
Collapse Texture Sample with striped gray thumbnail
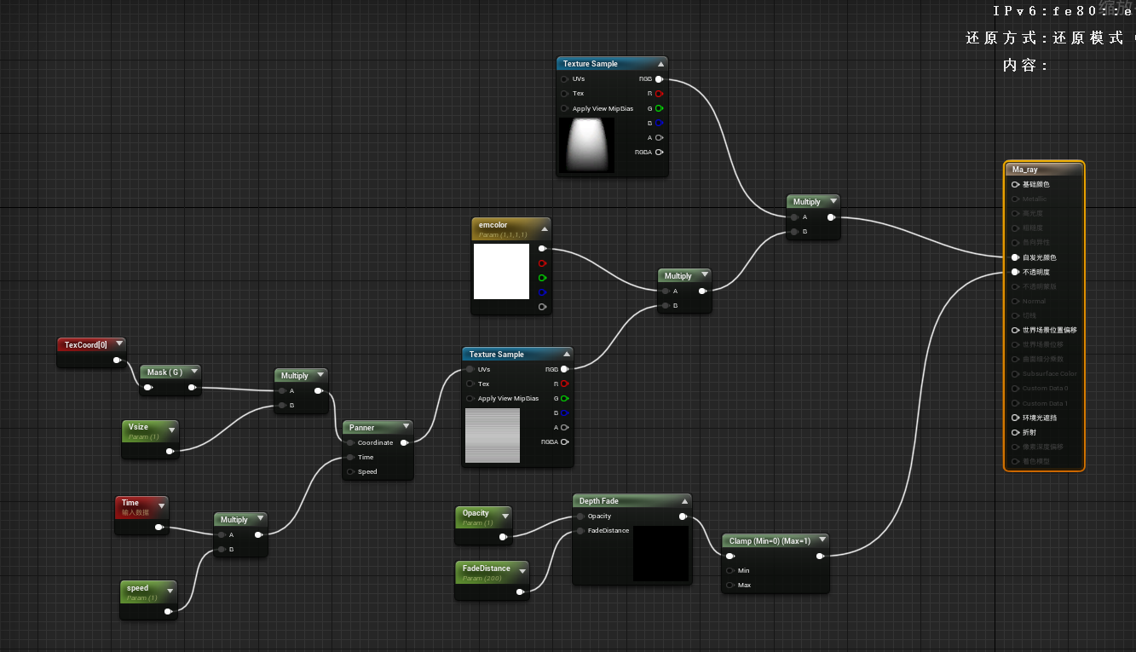pos(567,355)
